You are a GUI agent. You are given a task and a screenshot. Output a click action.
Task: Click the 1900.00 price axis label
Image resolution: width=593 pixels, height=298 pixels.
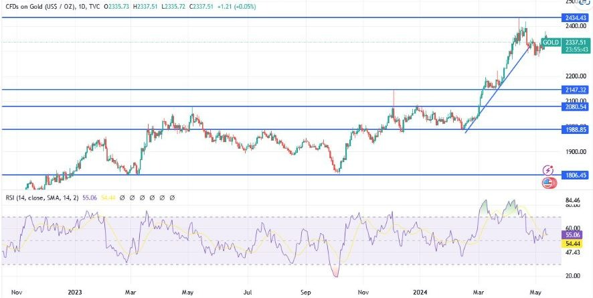pos(575,151)
